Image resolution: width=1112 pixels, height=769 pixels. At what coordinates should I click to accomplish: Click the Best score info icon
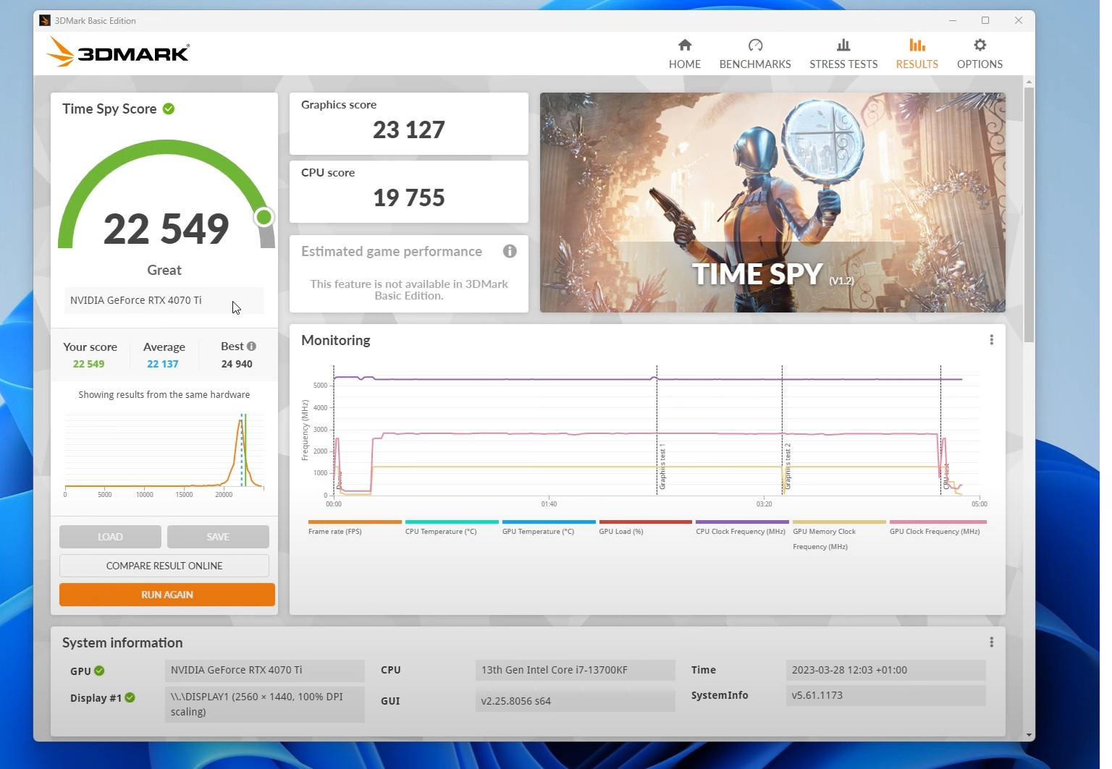pyautogui.click(x=251, y=347)
